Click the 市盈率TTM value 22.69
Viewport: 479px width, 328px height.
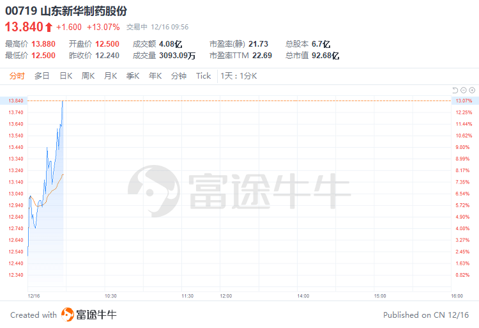[262, 56]
